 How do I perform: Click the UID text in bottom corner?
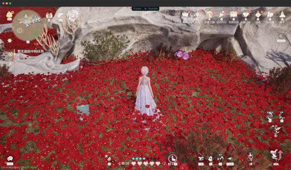point(13,167)
